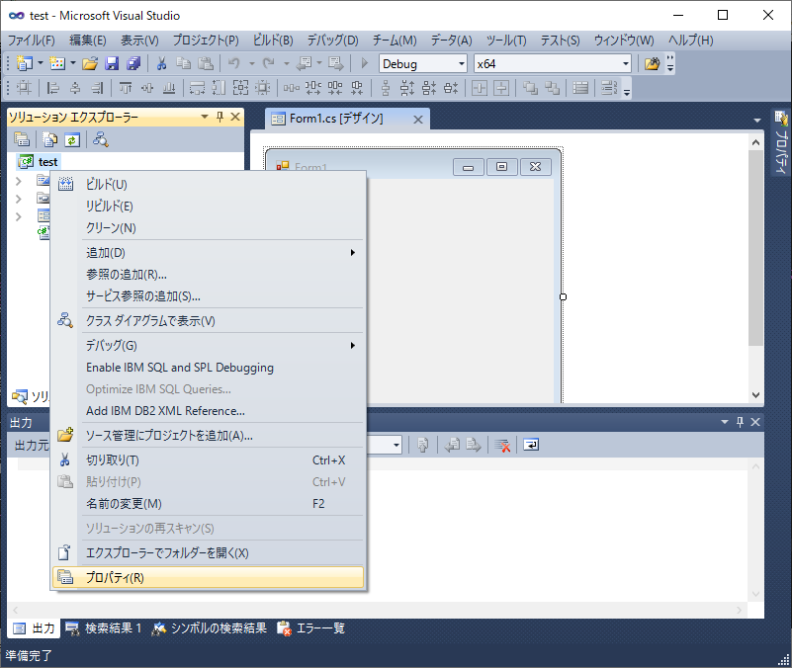Open the 追加(D) submenu in context menu
792x668 pixels.
[x=208, y=252]
